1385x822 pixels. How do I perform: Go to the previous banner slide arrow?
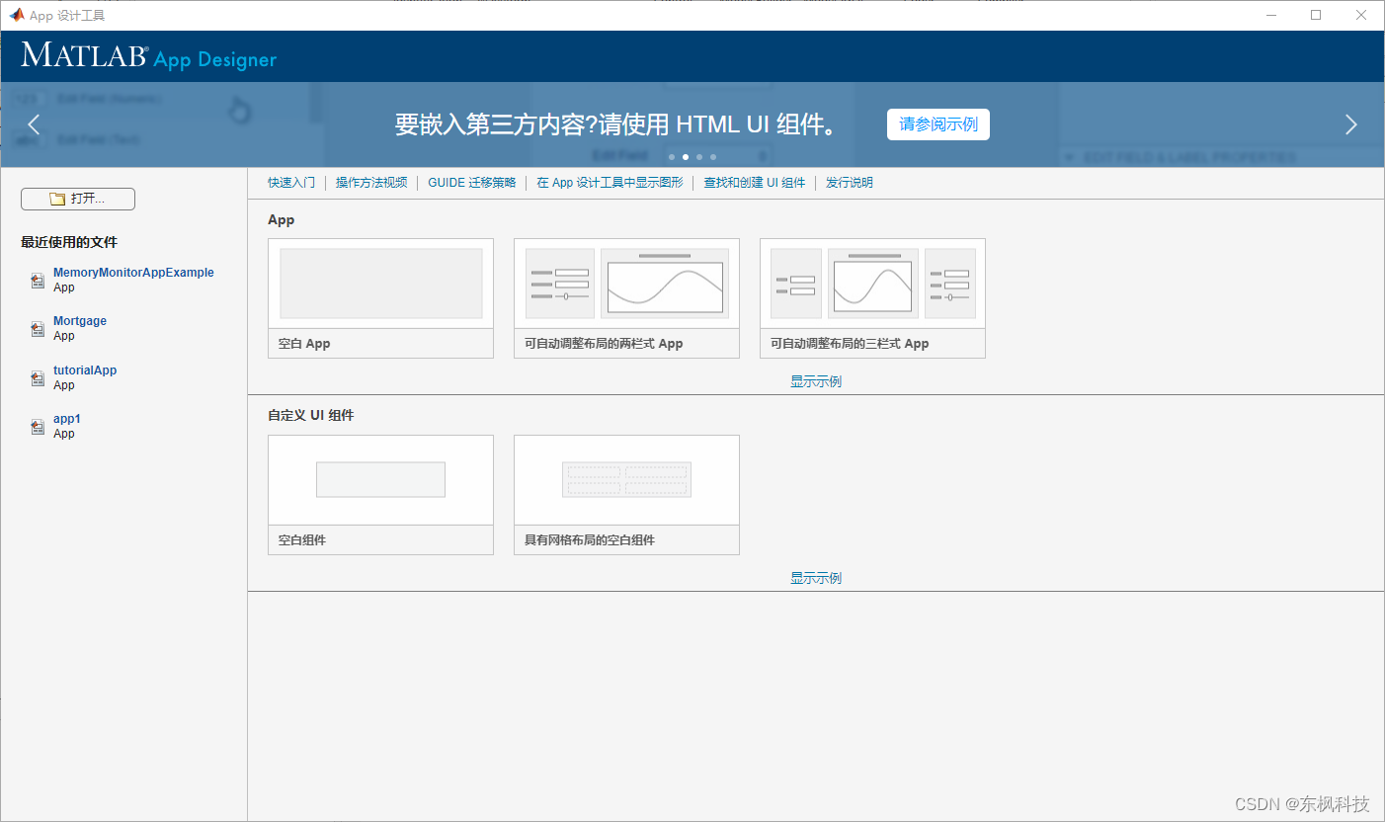point(34,124)
